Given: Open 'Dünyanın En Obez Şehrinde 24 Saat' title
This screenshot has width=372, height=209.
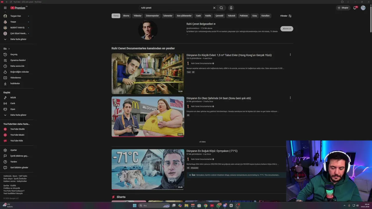Looking at the screenshot, I should point(219,98).
